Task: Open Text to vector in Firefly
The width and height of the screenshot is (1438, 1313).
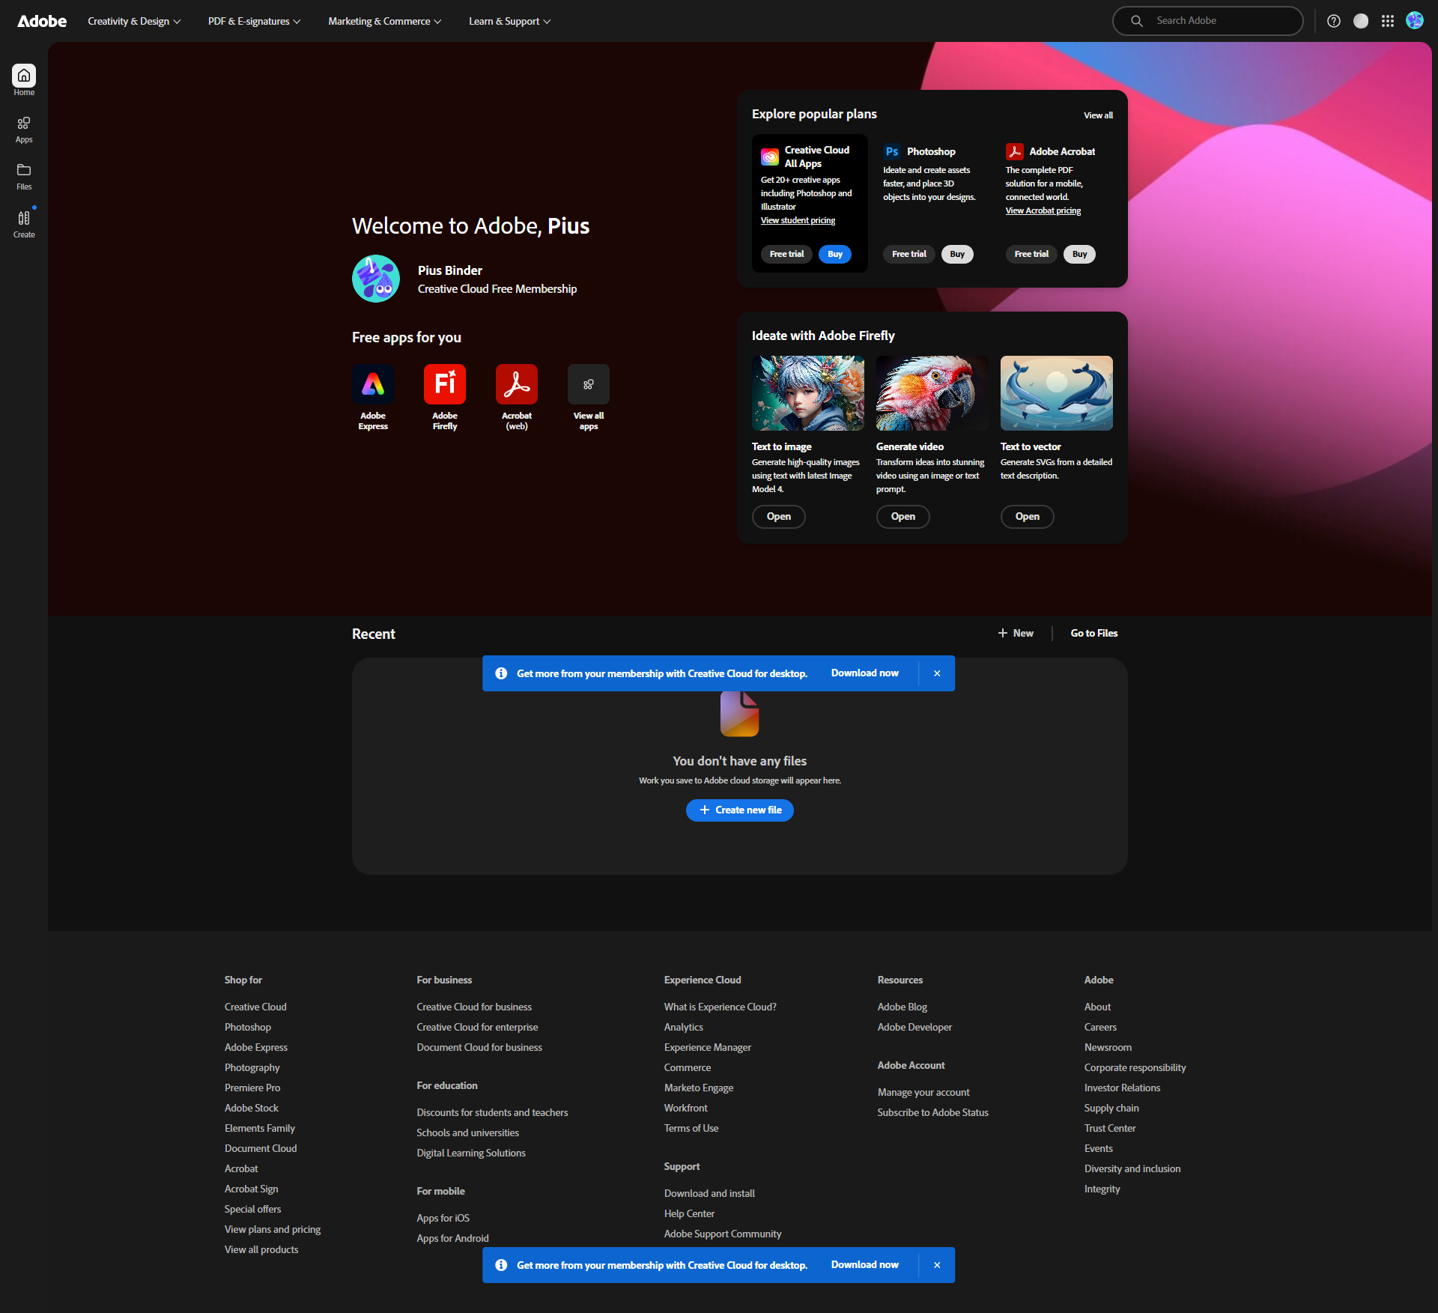Action: pyautogui.click(x=1028, y=517)
